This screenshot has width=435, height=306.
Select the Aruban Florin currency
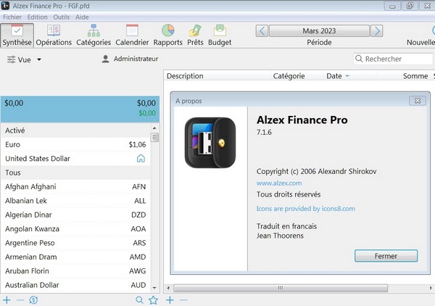(75, 271)
